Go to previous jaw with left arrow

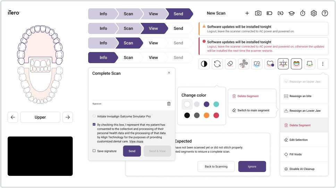click(x=13, y=117)
